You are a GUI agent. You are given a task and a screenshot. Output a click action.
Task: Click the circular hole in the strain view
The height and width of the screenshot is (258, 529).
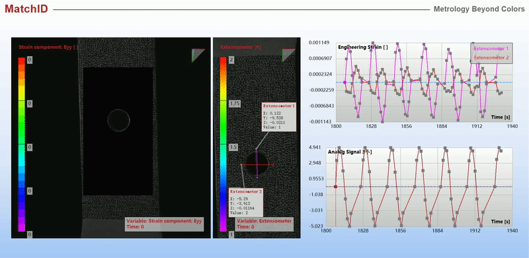coord(119,120)
